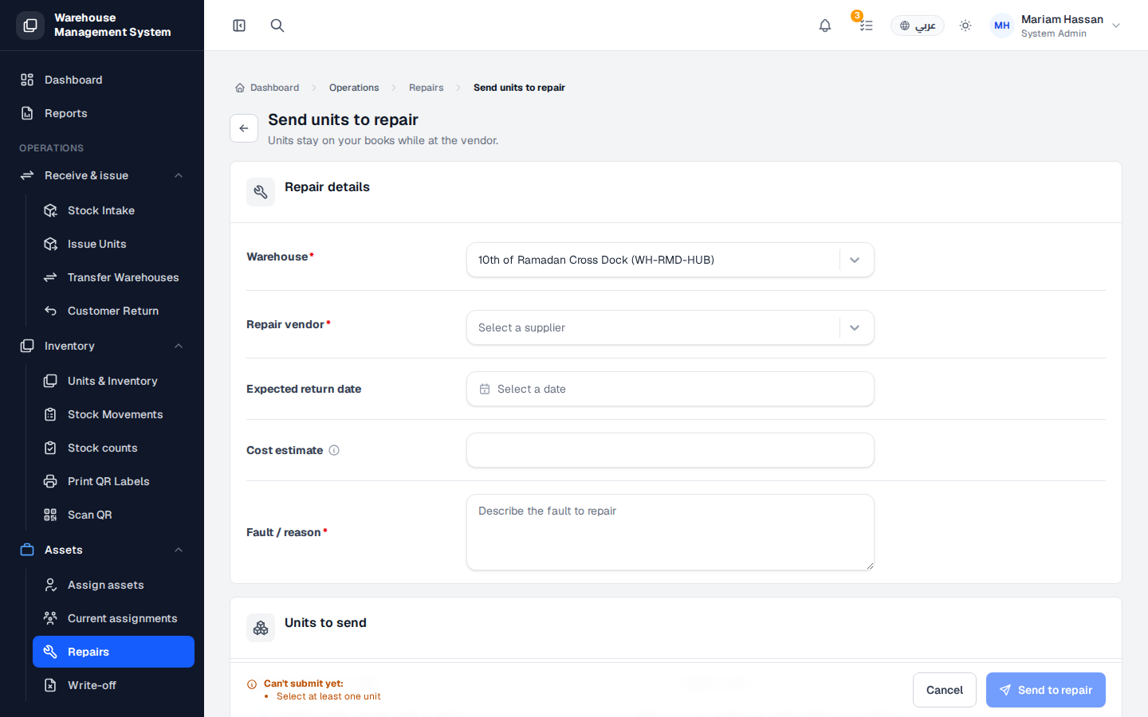Screen dimensions: 1148x717
Task: Open Write-off page
Action: coord(113,685)
